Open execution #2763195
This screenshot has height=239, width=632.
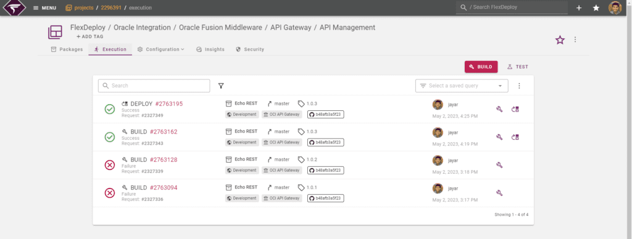pyautogui.click(x=169, y=104)
